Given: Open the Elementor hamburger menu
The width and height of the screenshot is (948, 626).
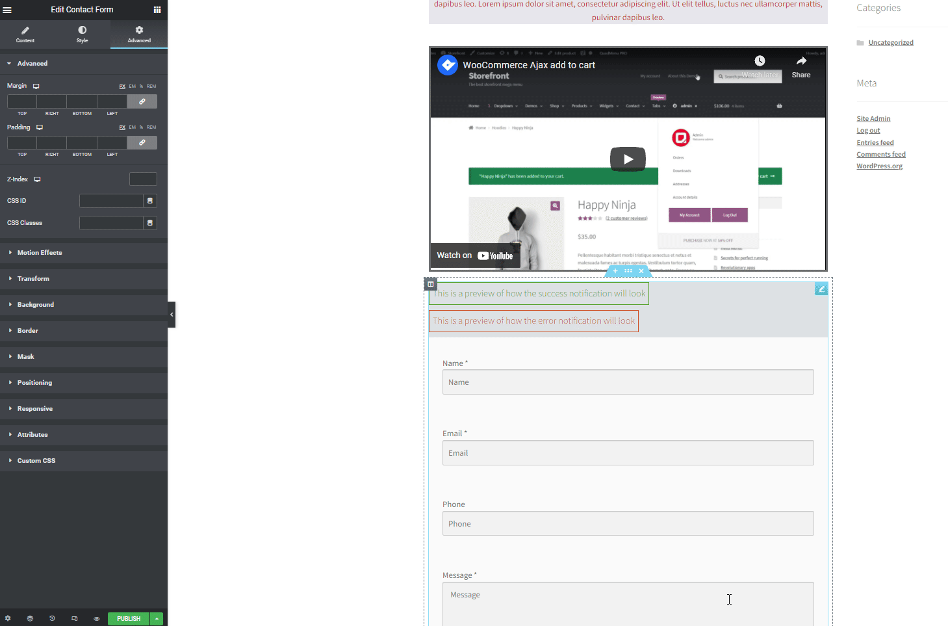Looking at the screenshot, I should 7,10.
